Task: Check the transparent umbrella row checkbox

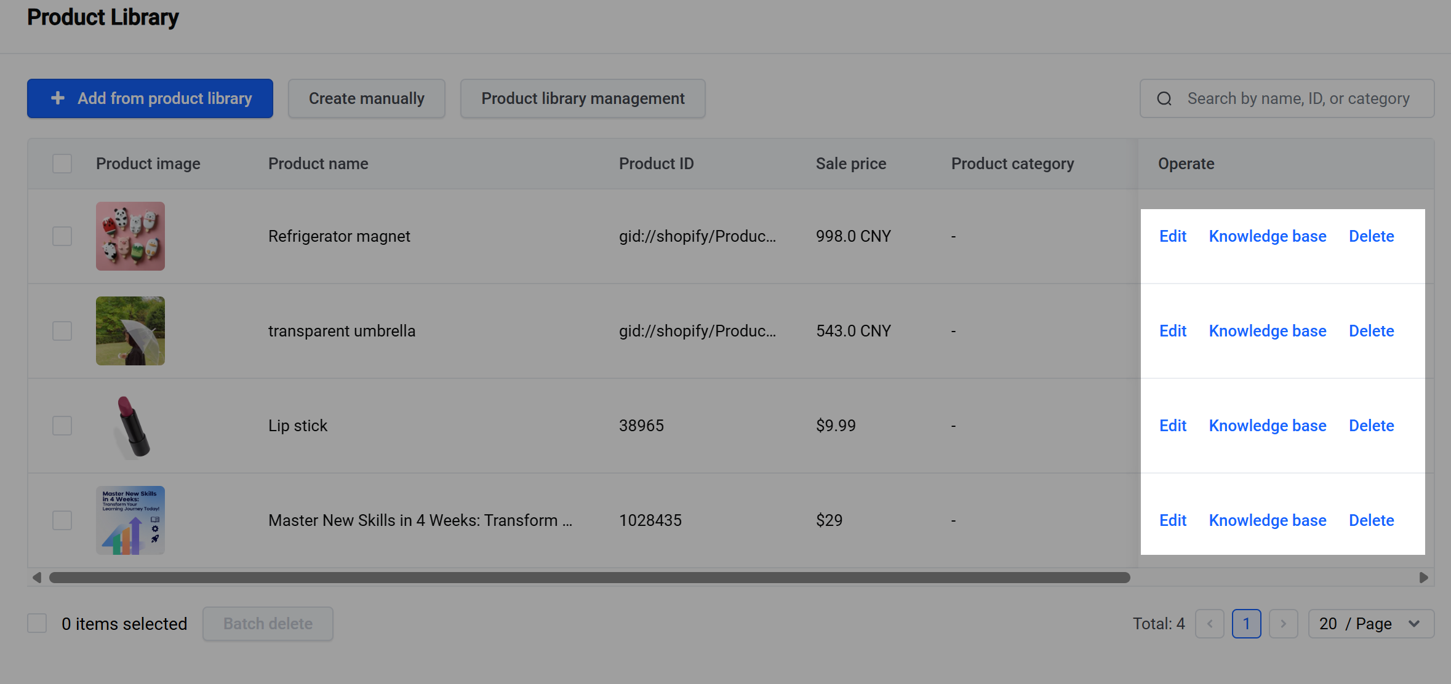Action: [x=62, y=331]
